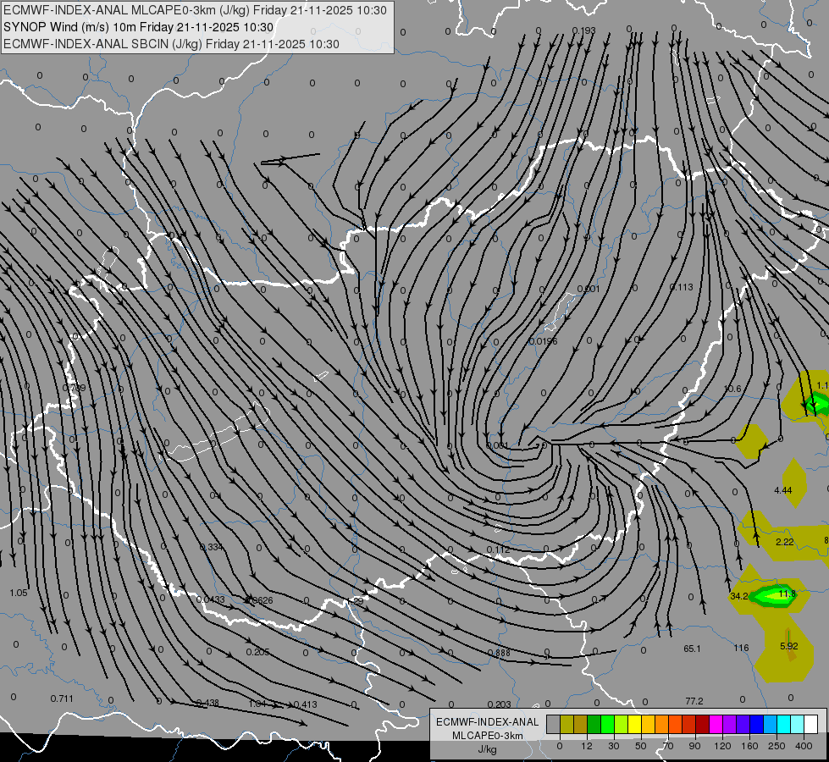Screen dimensions: 829x762
Task: Click the SBCIN title line
Action: coord(171,44)
